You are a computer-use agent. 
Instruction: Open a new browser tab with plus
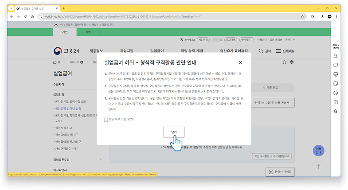click(64, 8)
